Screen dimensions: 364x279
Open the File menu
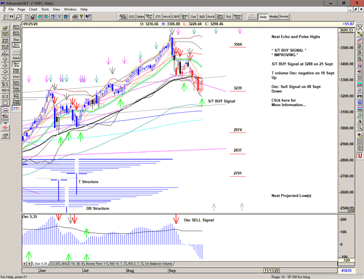pos(11,9)
